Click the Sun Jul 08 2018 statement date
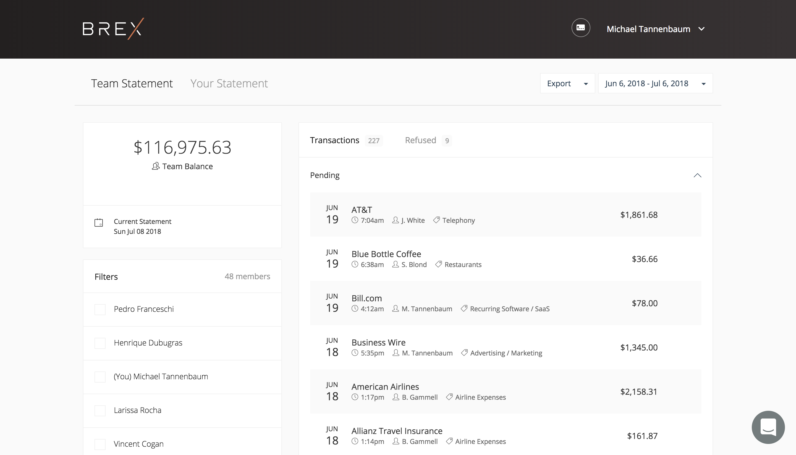 [x=137, y=231]
